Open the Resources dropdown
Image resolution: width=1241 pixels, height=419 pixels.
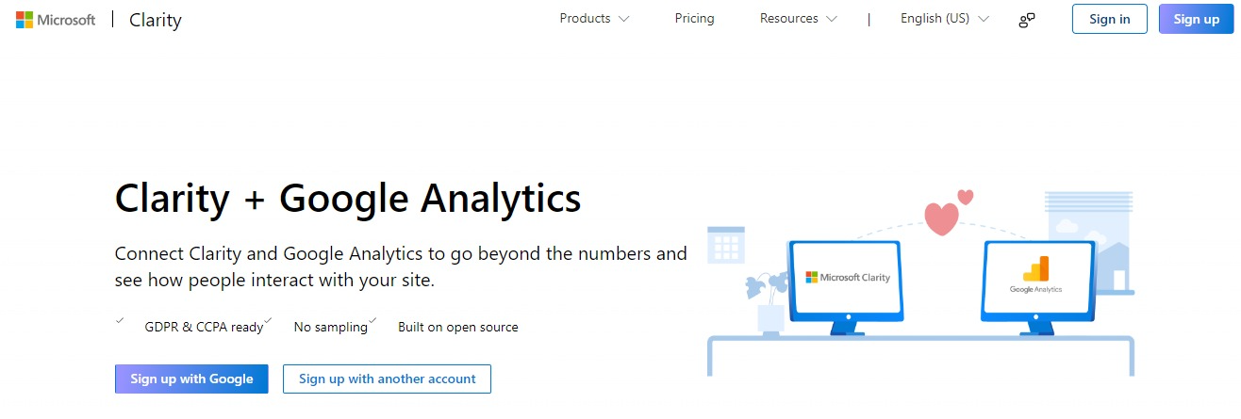[x=798, y=19]
